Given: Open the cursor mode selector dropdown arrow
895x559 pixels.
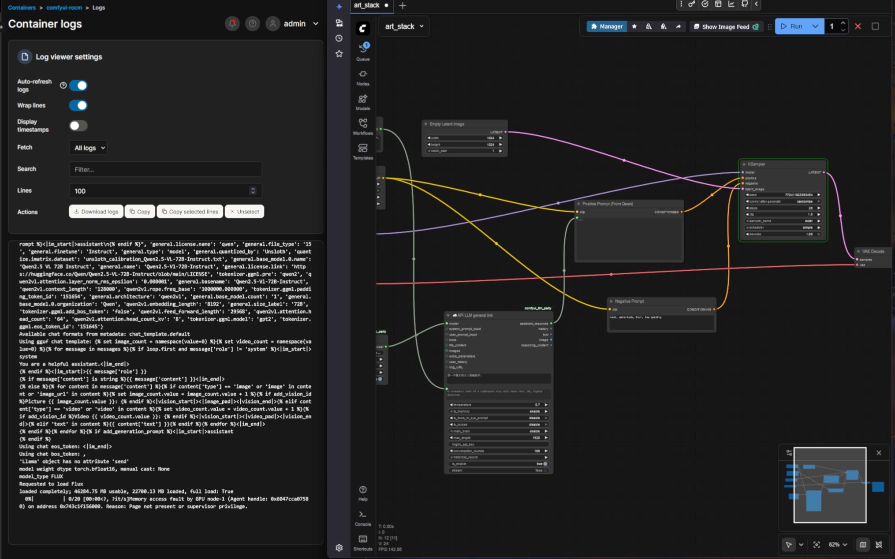Looking at the screenshot, I should (x=801, y=544).
